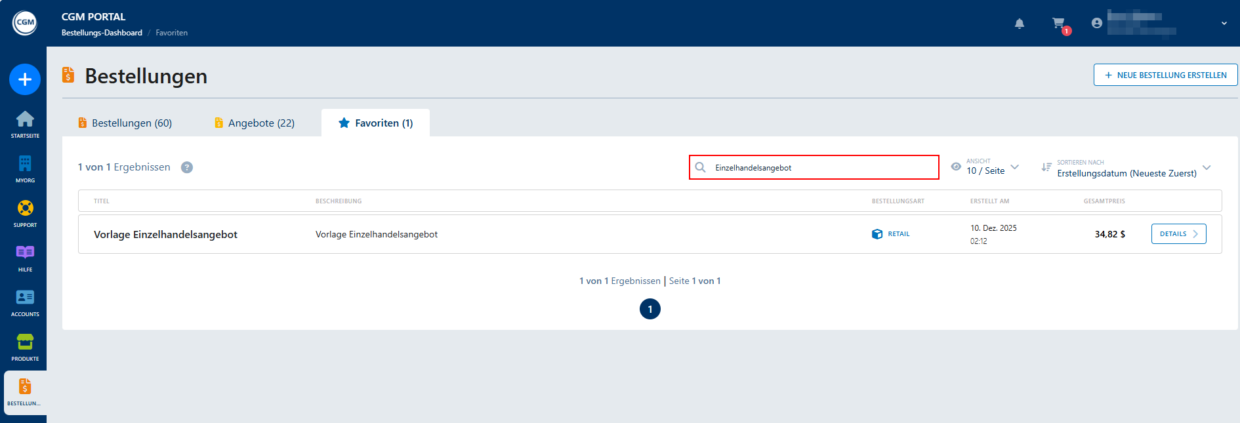Open the shopping cart
This screenshot has height=423, width=1240.
pos(1058,24)
